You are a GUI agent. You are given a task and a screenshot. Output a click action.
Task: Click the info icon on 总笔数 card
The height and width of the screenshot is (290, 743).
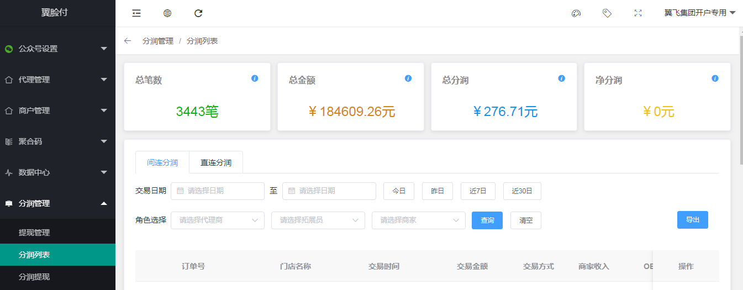pyautogui.click(x=255, y=78)
